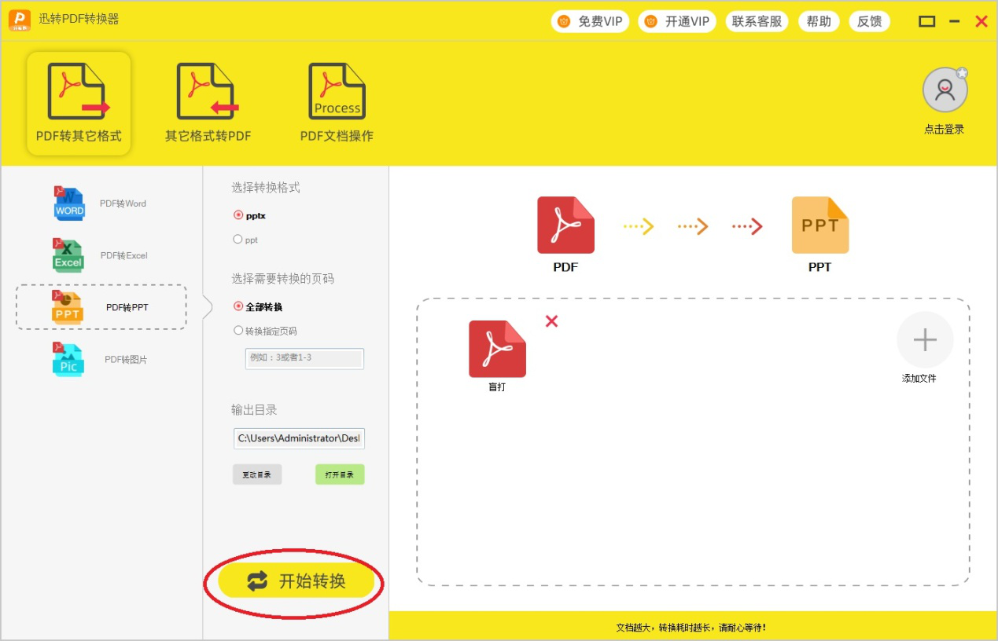This screenshot has height=641, width=998.
Task: Click 打开目录 to open output folder
Action: [340, 474]
